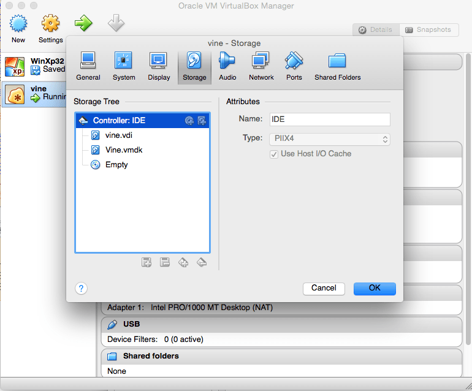The height and width of the screenshot is (391, 472).
Task: Click the help question mark button
Action: 81,289
